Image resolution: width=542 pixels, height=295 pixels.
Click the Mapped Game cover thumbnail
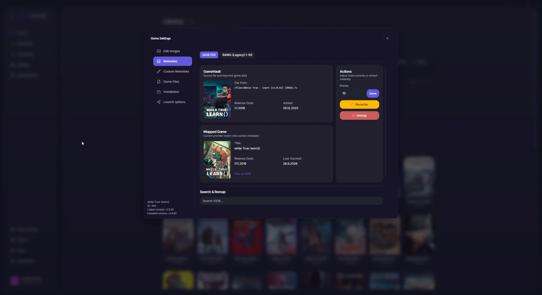point(217,160)
